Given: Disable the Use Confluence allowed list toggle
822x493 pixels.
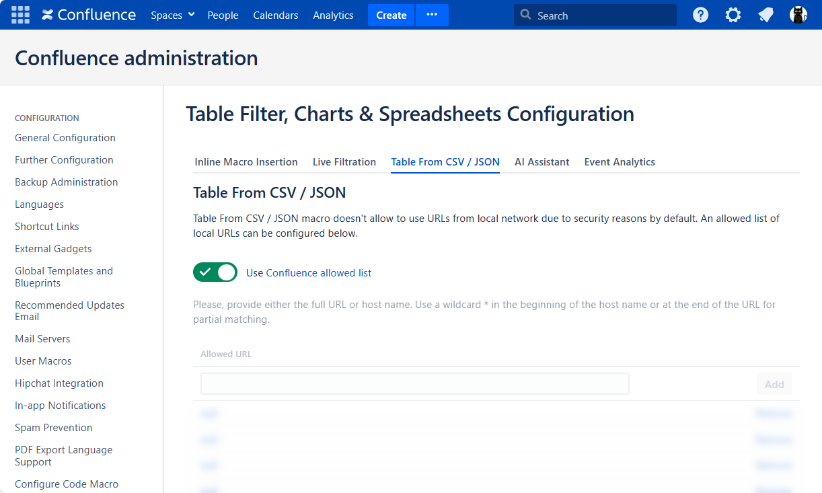Looking at the screenshot, I should tap(215, 272).
